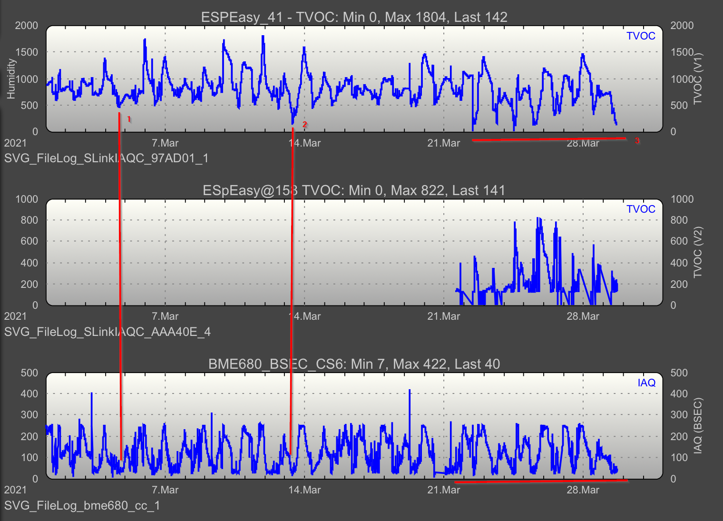Click the ESpEasy@158 TVOC plot title
Viewport: 723px width, 521px height.
[x=354, y=190]
